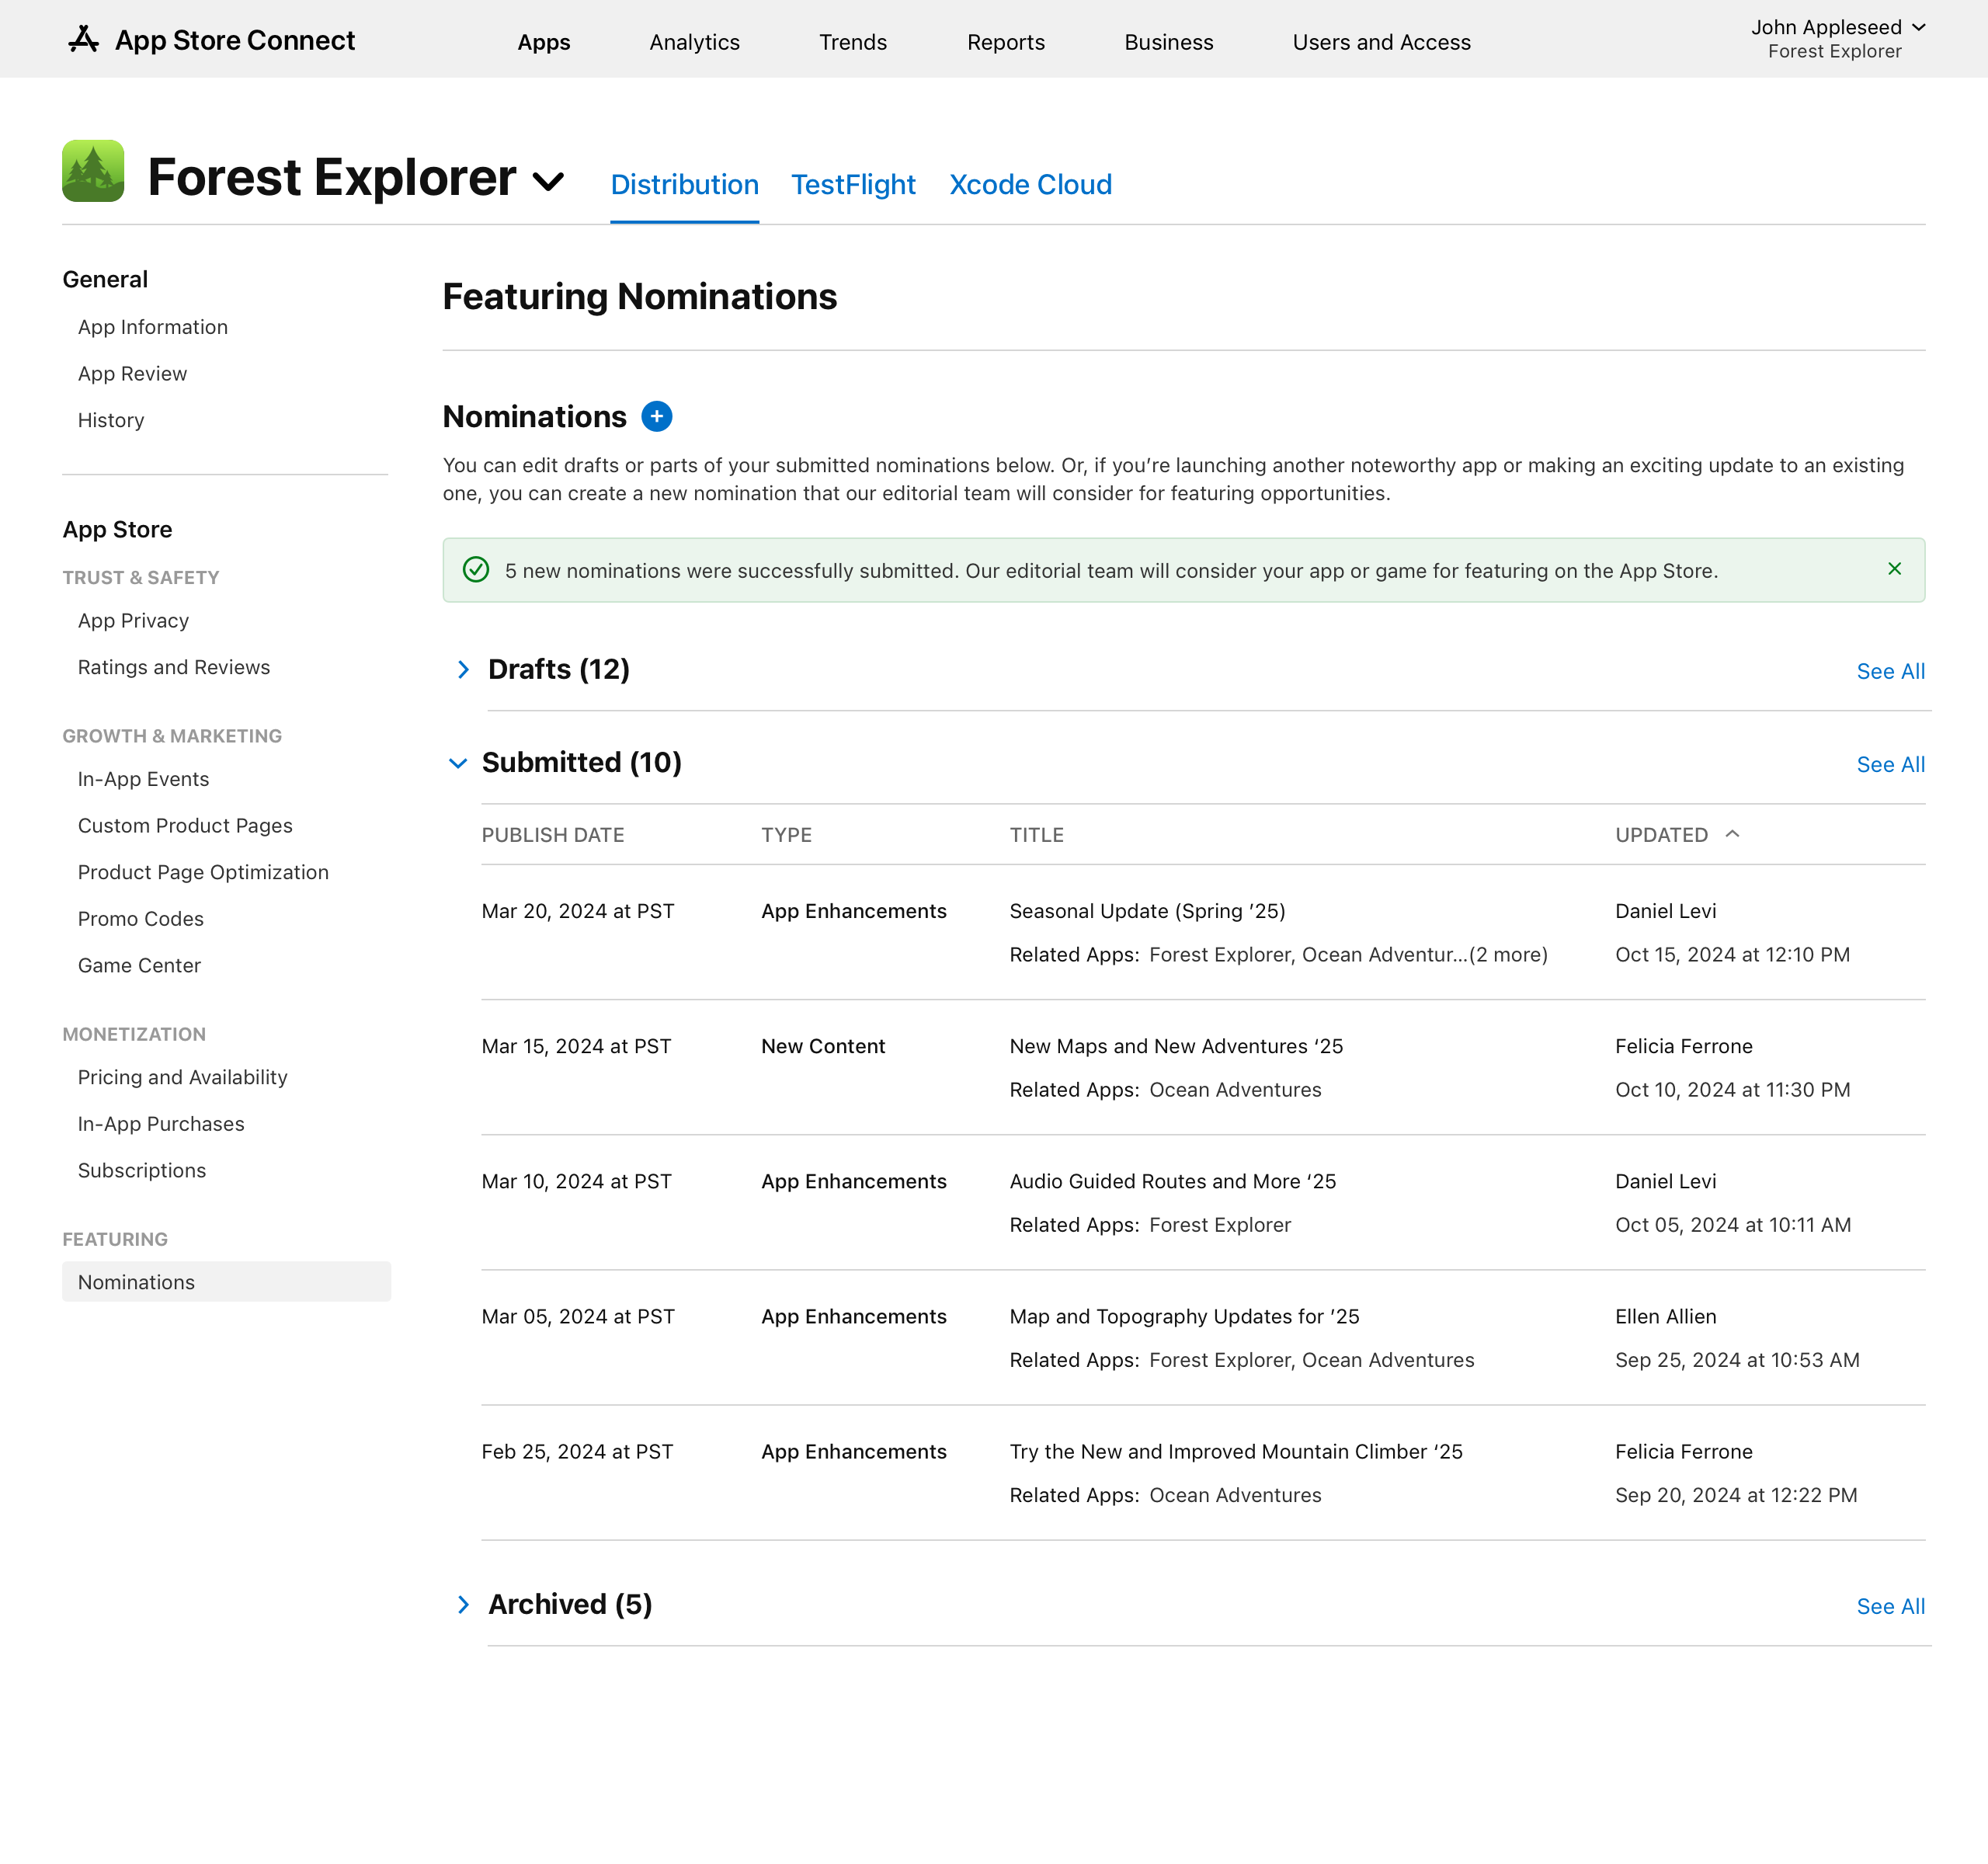Select the Forest Explorer app dropdown
The height and width of the screenshot is (1864, 1988).
(x=548, y=179)
